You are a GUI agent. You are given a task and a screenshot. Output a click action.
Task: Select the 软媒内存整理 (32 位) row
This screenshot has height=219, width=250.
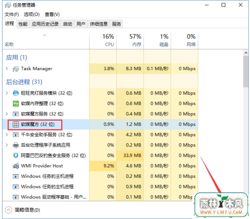pyautogui.click(x=100, y=103)
